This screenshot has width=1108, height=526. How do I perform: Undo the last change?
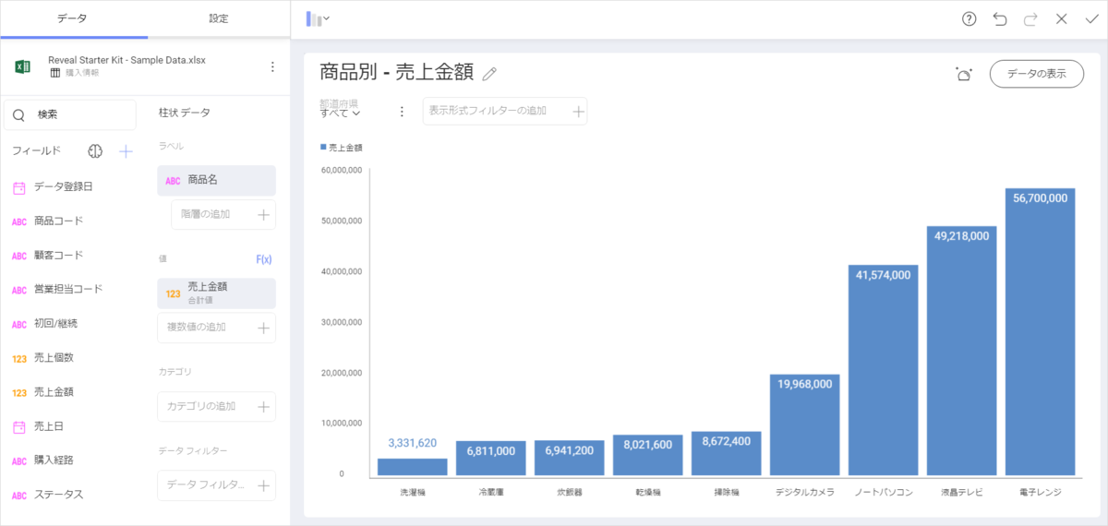1000,18
